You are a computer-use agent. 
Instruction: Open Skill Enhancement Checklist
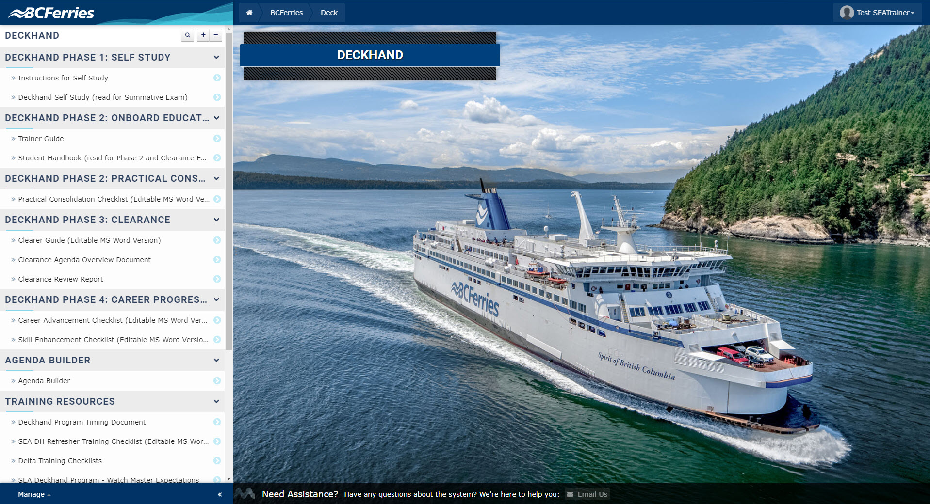[x=114, y=340]
